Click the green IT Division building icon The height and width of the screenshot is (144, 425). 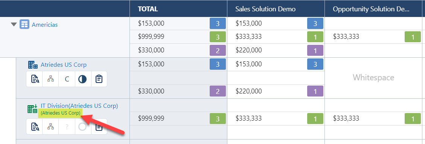coord(33,109)
